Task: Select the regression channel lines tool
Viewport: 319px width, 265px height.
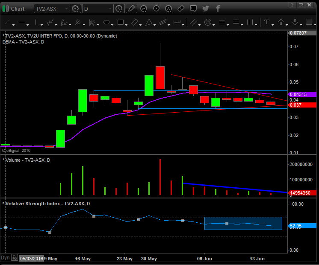Action: point(163,22)
